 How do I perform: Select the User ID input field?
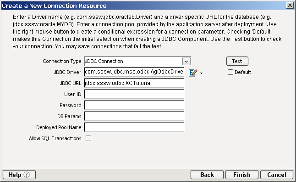[134, 94]
